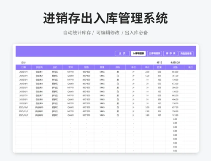This screenshot has height=161, width=211.
Task: Click the 数量 column header
Action: click(x=160, y=67)
